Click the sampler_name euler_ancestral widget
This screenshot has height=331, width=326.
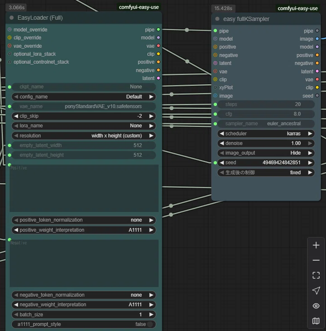click(x=266, y=124)
